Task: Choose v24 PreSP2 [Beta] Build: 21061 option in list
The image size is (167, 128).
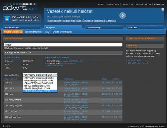Action: tap(40, 78)
